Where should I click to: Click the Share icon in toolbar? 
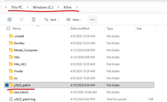coord(22,19)
